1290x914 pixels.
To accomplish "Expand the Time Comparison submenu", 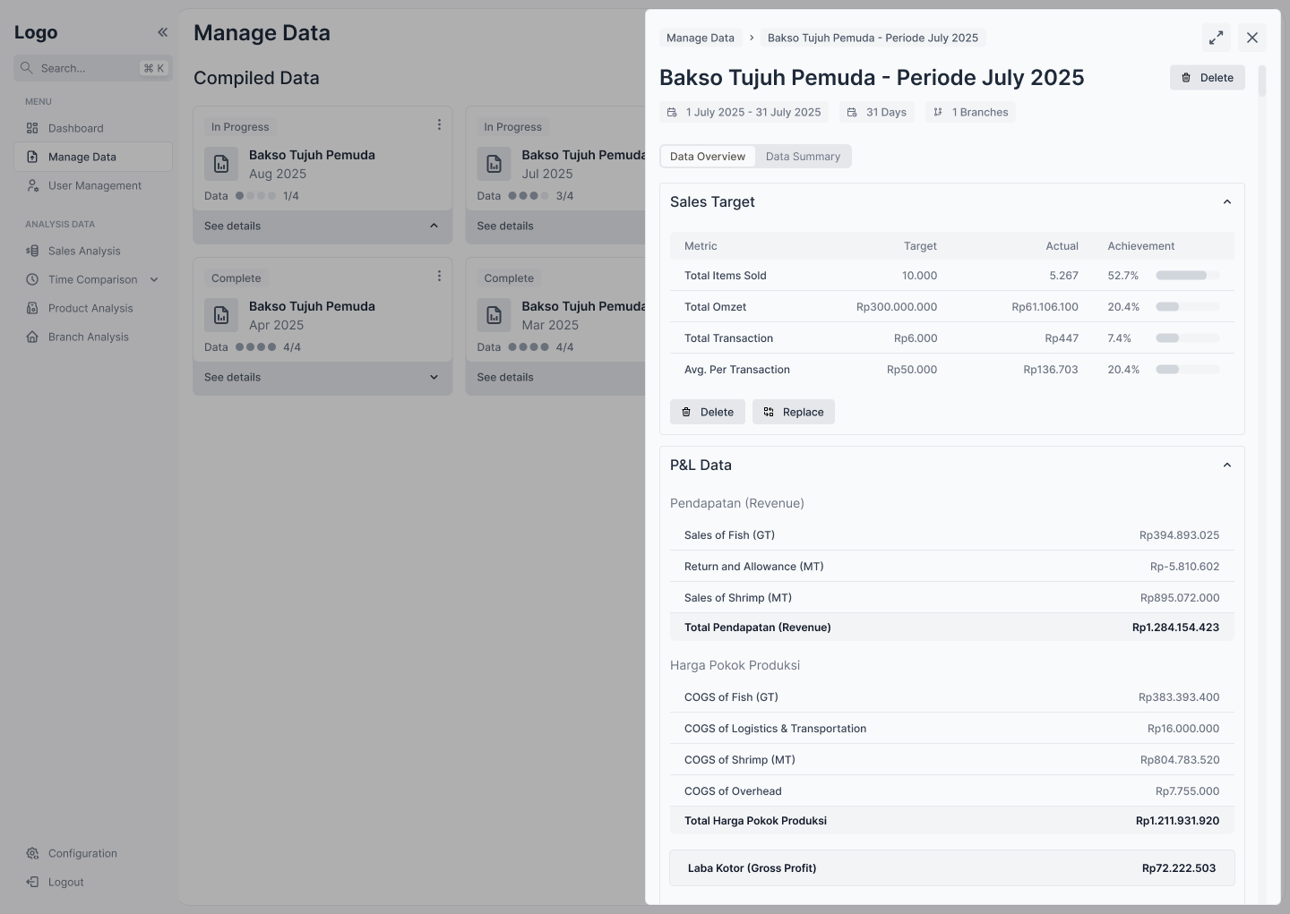I will pyautogui.click(x=154, y=279).
